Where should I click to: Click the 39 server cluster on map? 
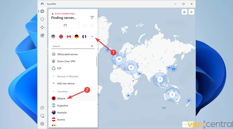tap(119, 59)
